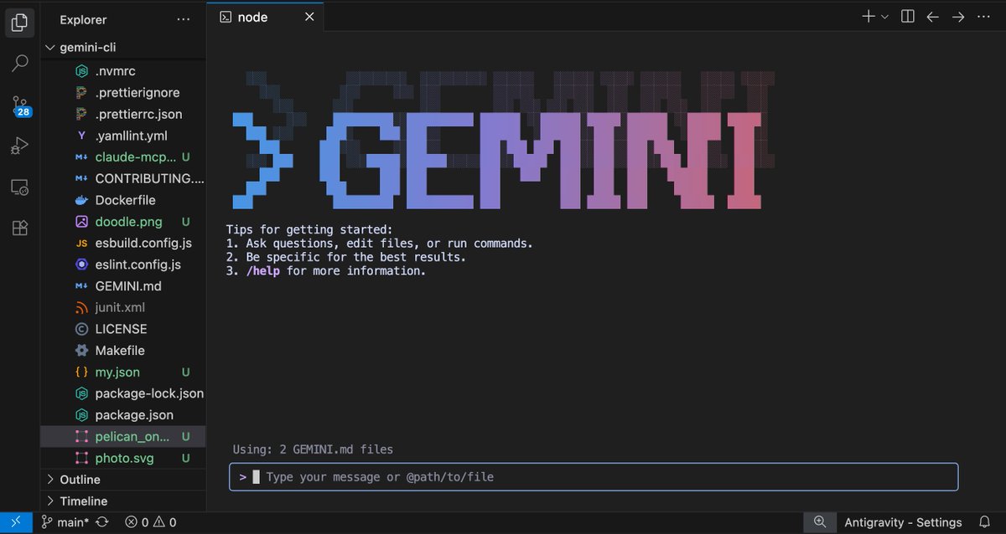The width and height of the screenshot is (1006, 534).
Task: Click Antigravity - Settings in the status bar
Action: click(x=904, y=521)
